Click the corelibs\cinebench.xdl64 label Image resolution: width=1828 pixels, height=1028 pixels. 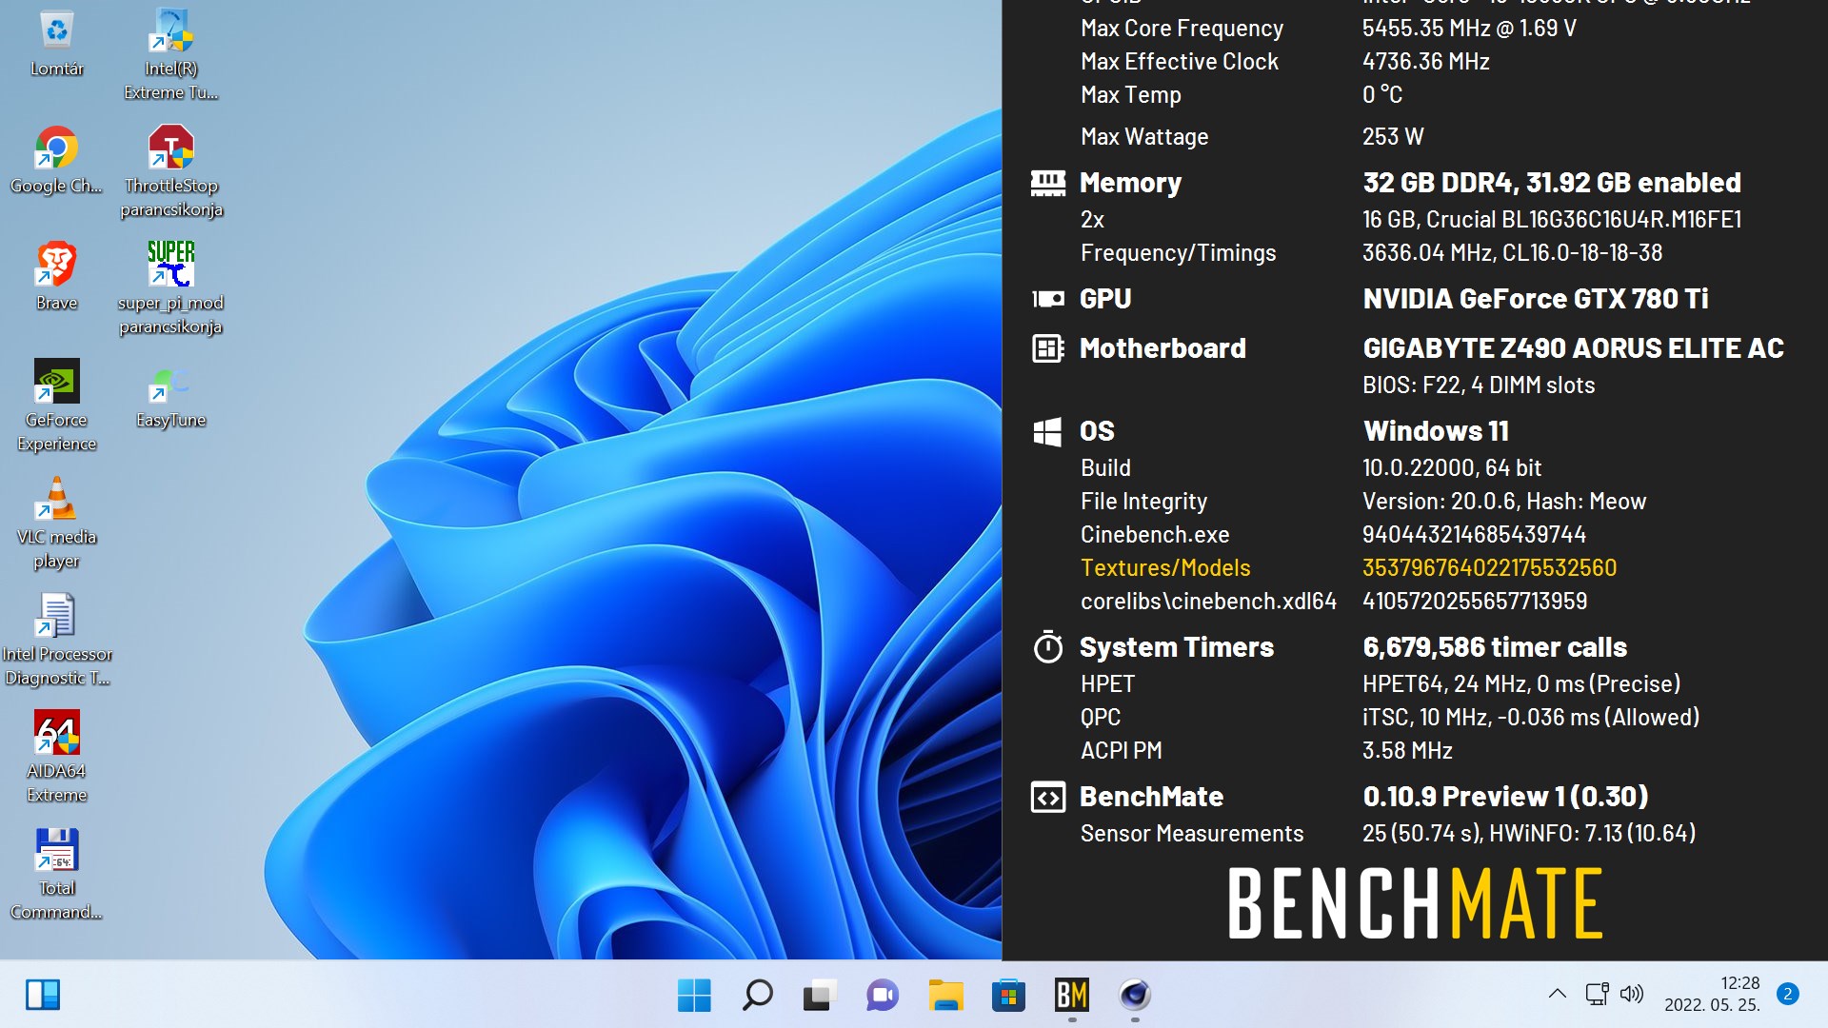coord(1208,602)
